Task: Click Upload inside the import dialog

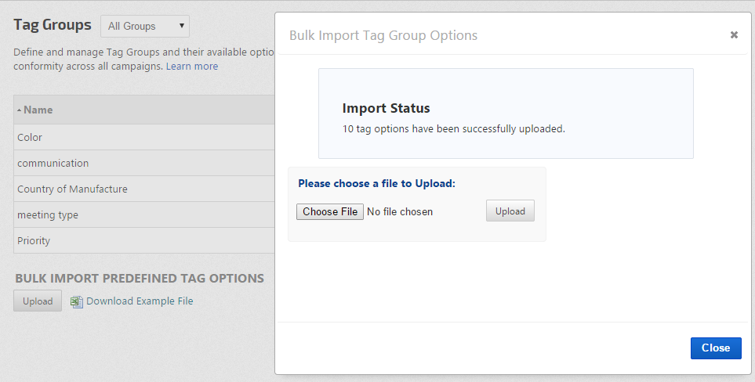Action: 510,211
